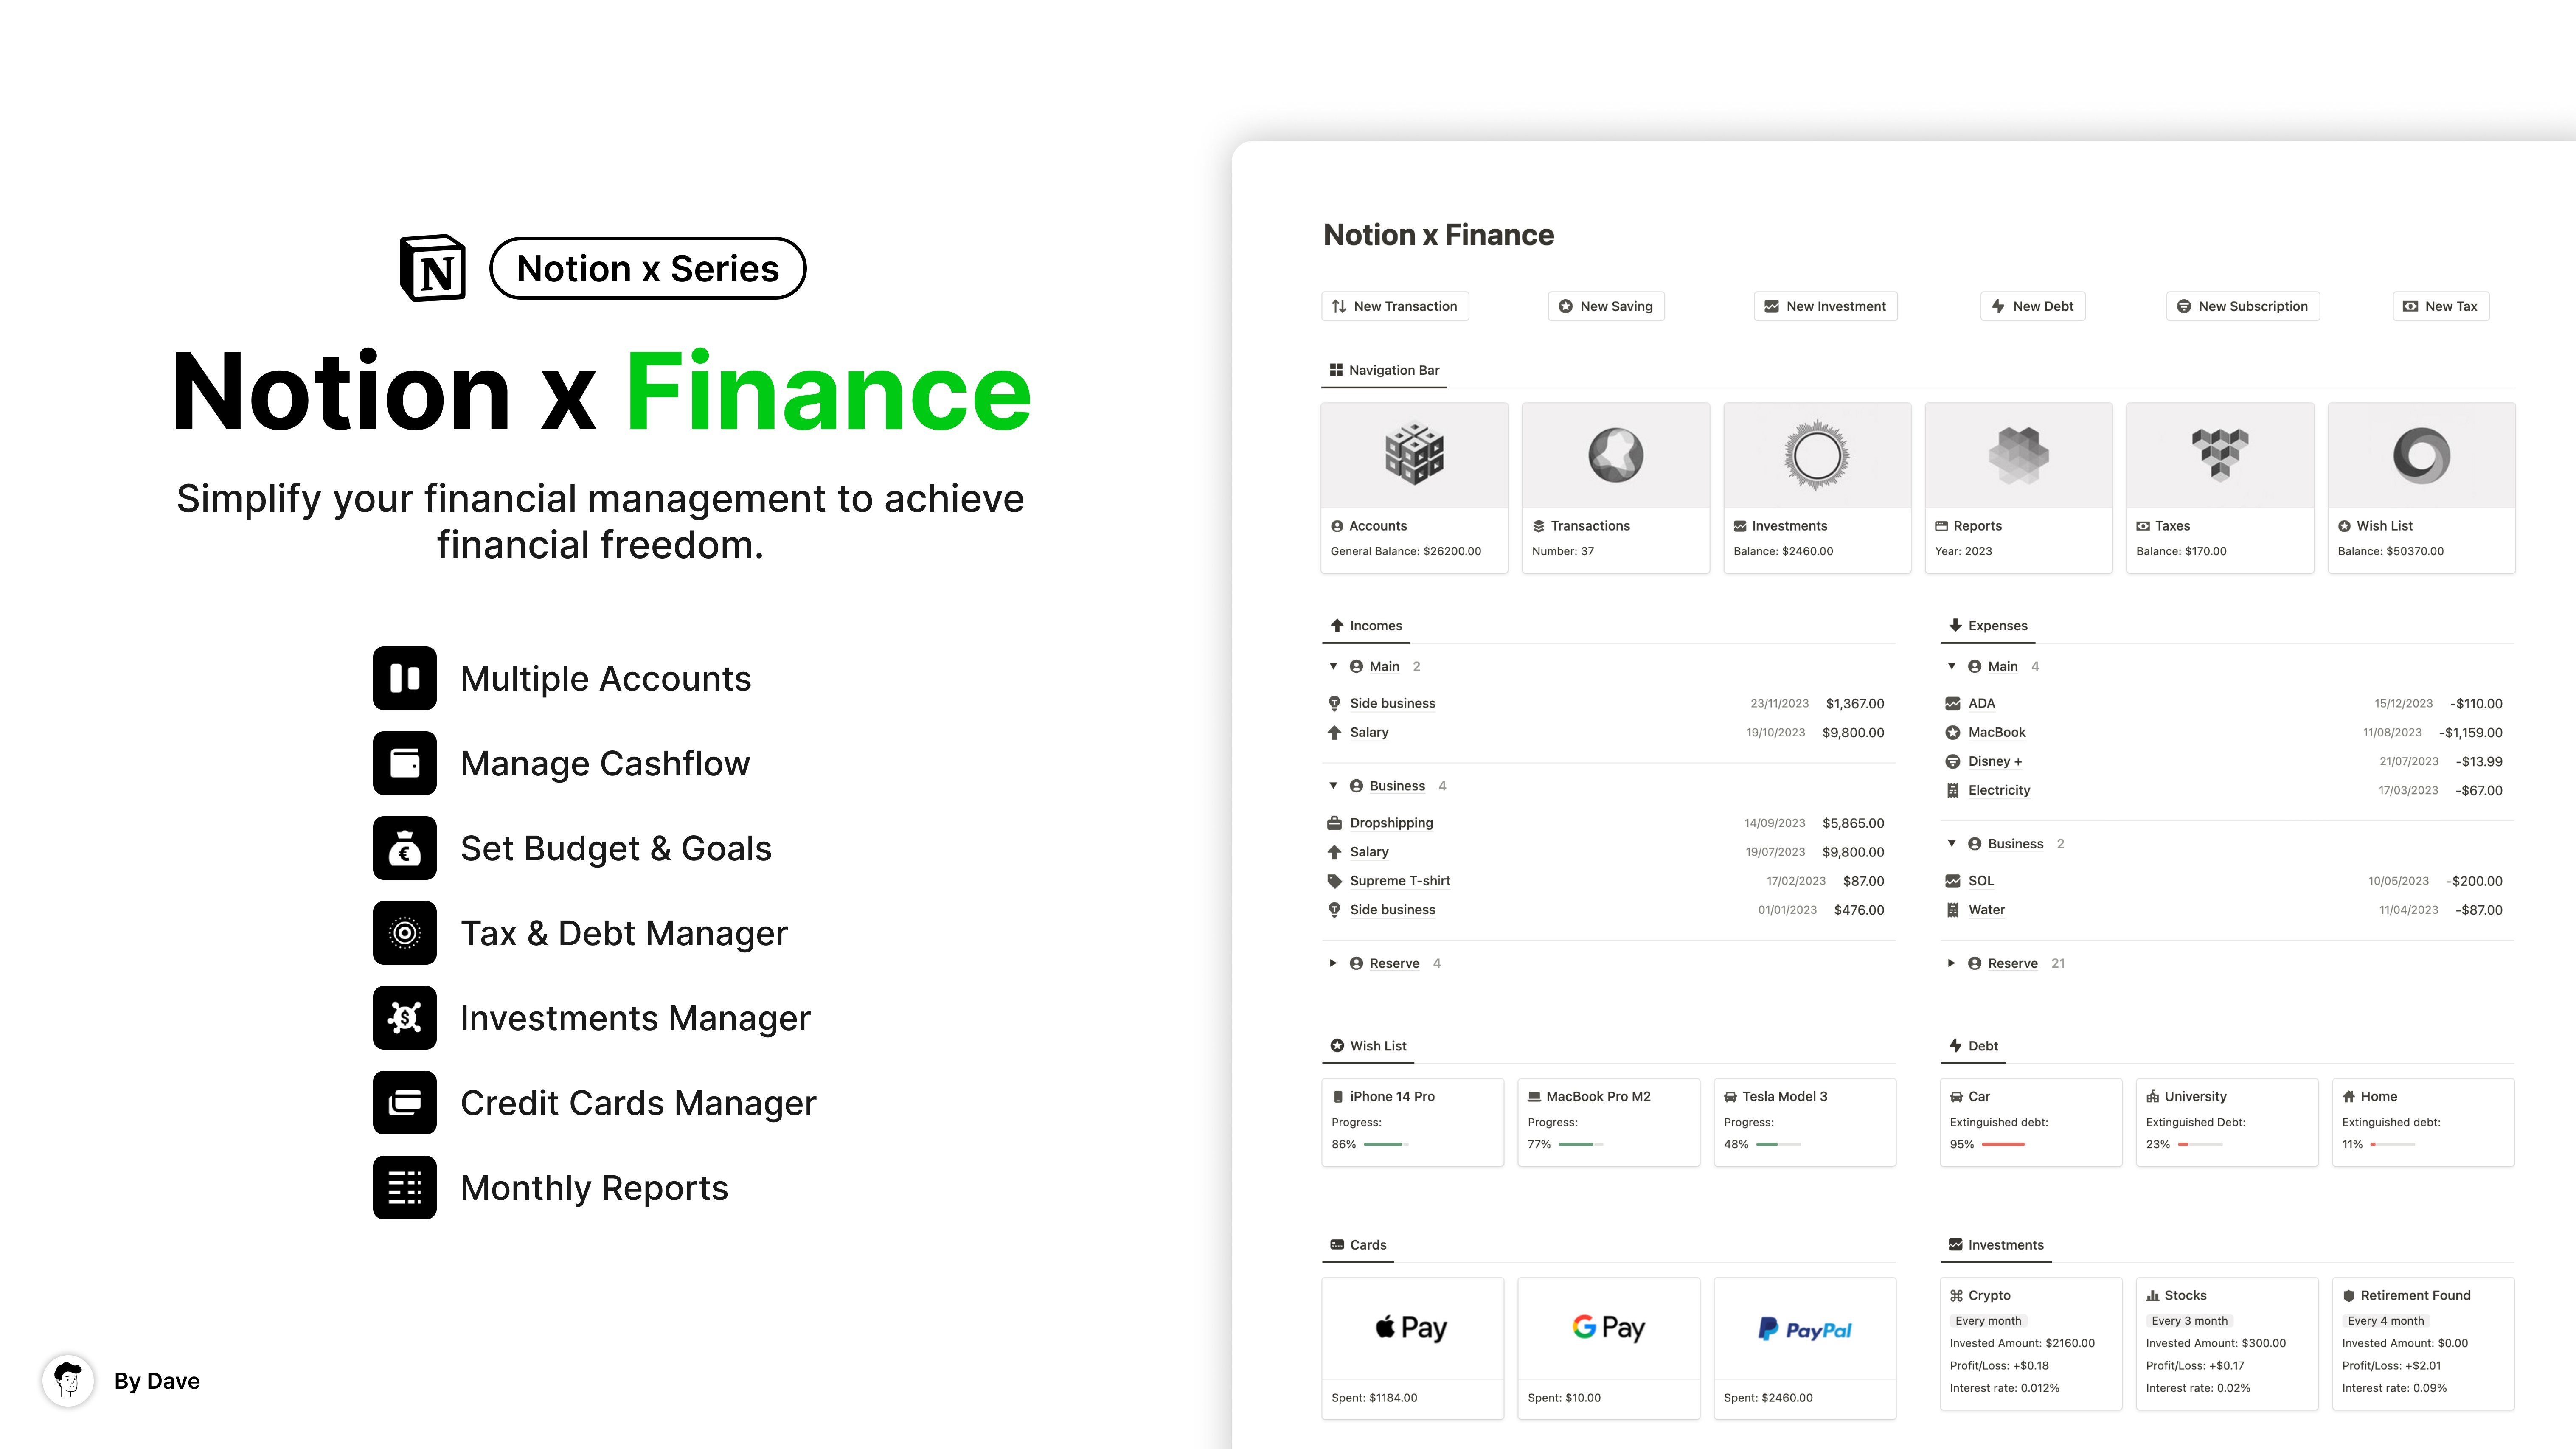Click the Dropshipping briefcase icon
Image resolution: width=2576 pixels, height=1449 pixels.
tap(1334, 823)
